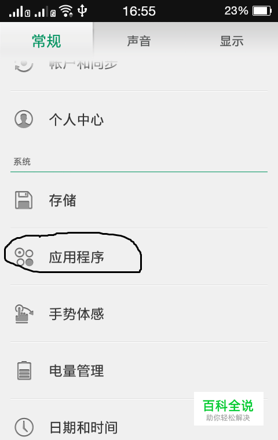Image resolution: width=278 pixels, height=440 pixels.
Task: Open the 存储 settings entry
Action: point(139,201)
